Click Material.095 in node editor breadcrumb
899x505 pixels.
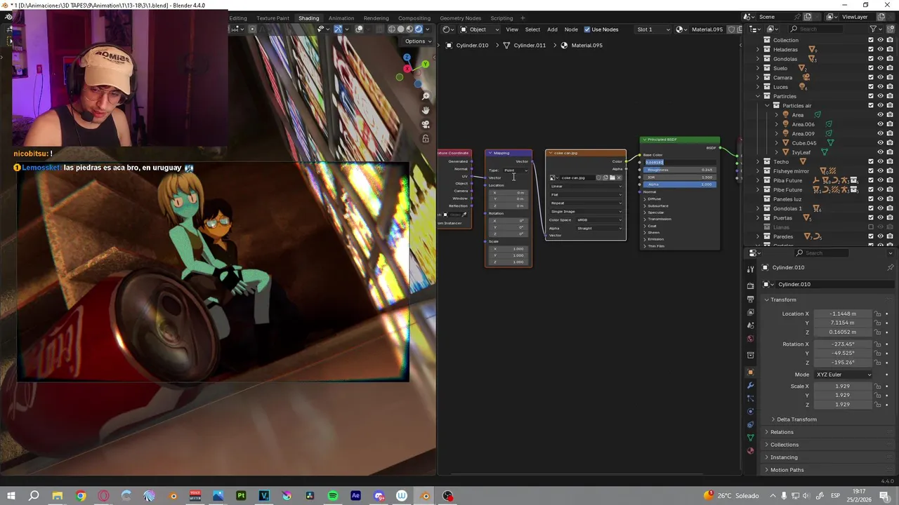coord(586,45)
